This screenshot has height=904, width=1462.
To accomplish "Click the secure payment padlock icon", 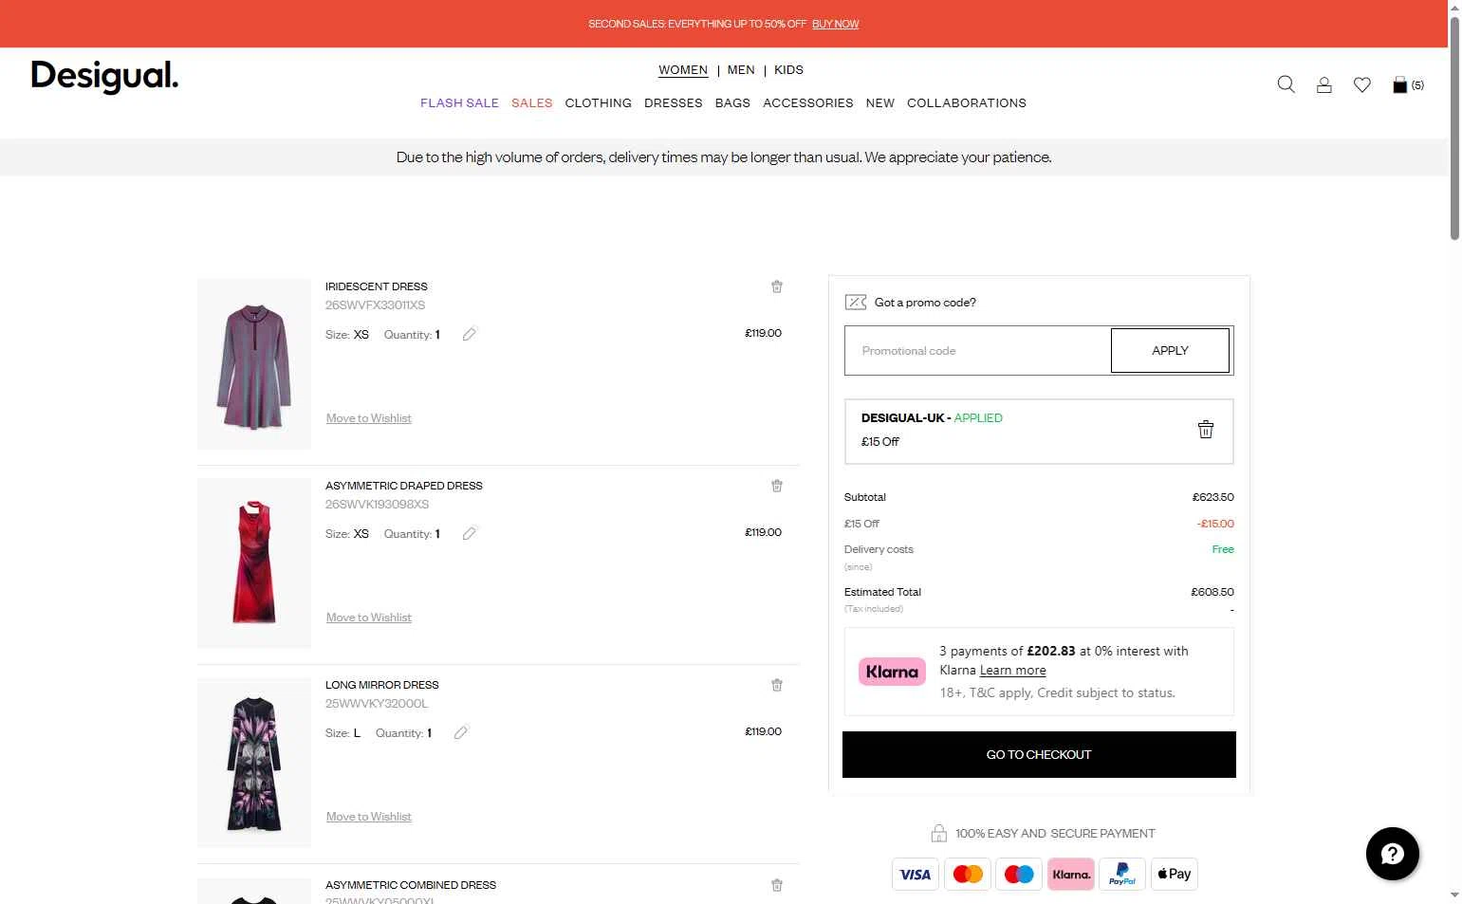I will 938,833.
